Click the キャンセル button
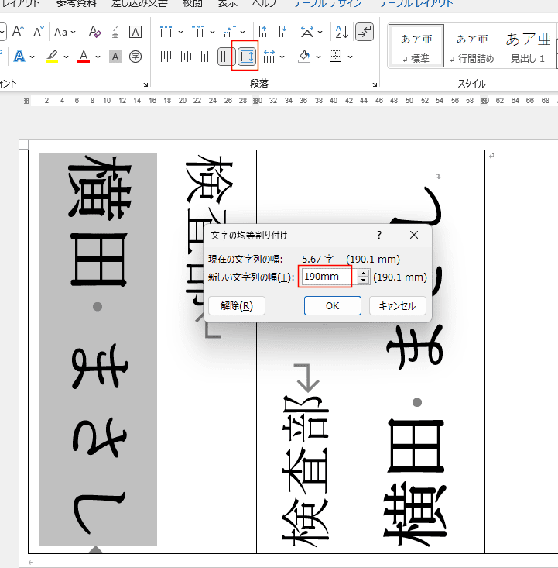The width and height of the screenshot is (558, 568). pos(397,306)
